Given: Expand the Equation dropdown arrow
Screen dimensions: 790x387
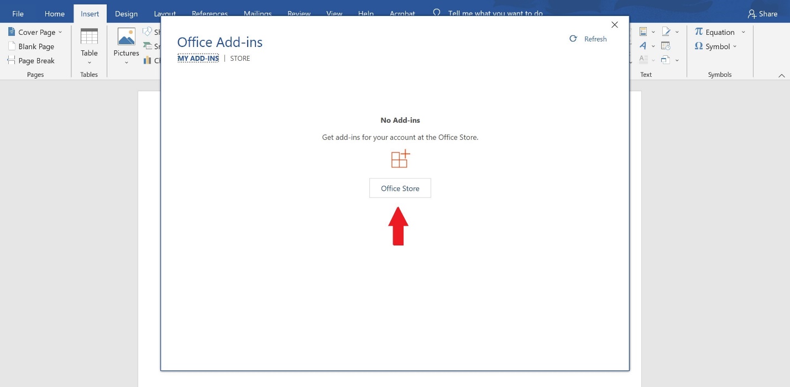Looking at the screenshot, I should pos(743,32).
